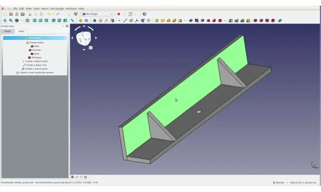Click the Create sketch toolbar icon

(x=100, y=20)
